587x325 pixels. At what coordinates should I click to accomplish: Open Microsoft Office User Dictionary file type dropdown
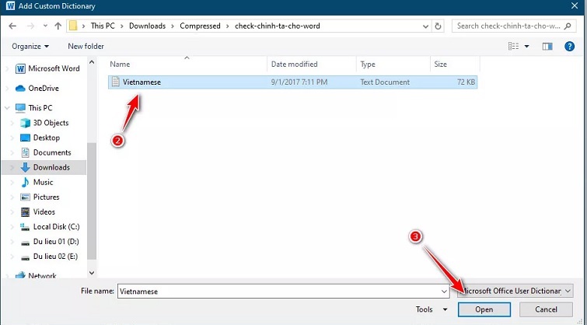515,291
